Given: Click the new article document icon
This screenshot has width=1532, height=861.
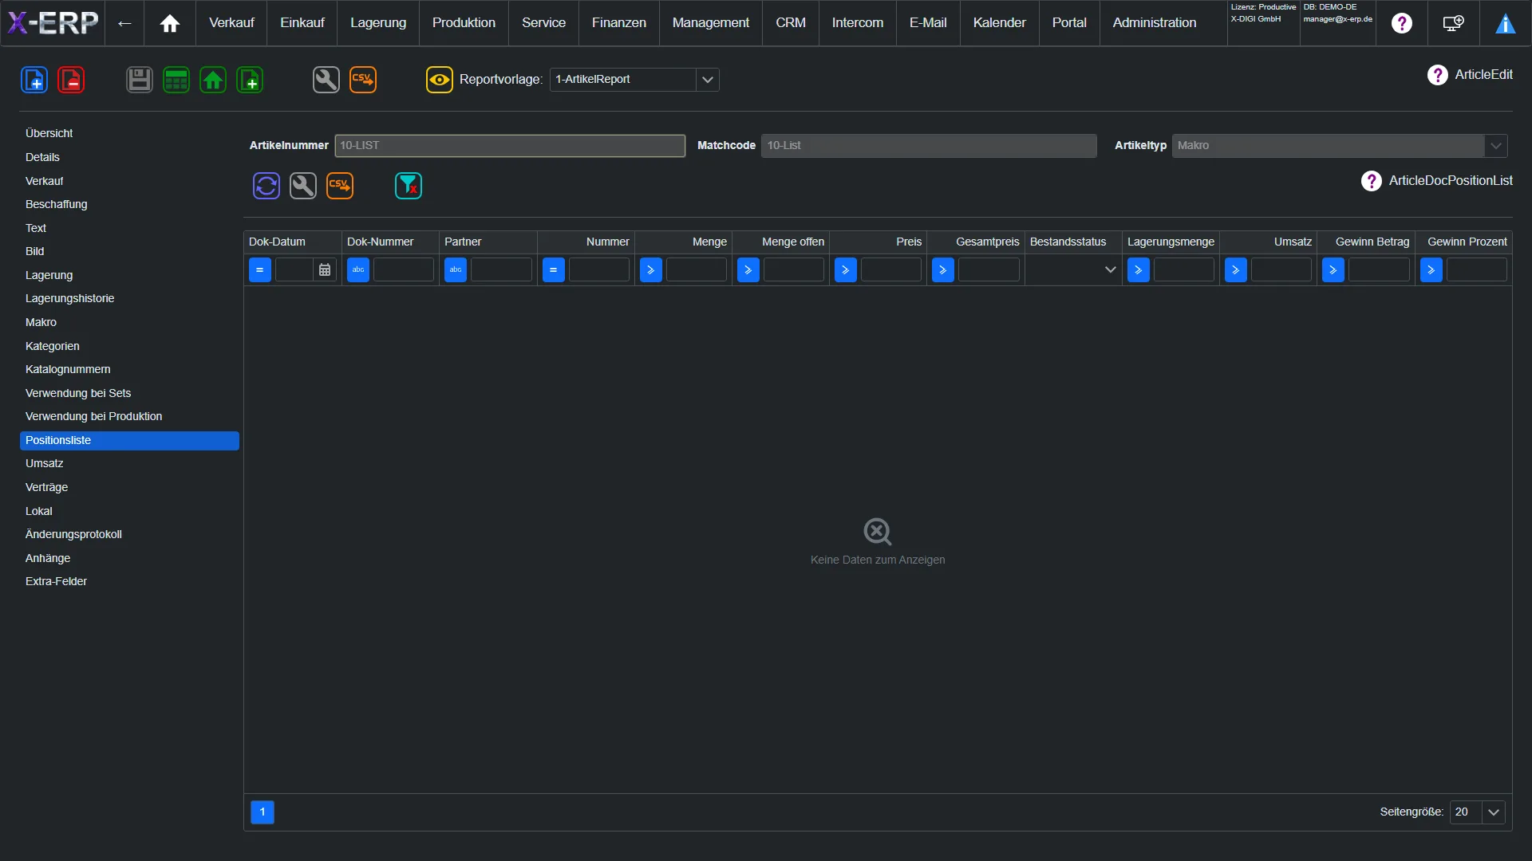Looking at the screenshot, I should click(x=34, y=80).
